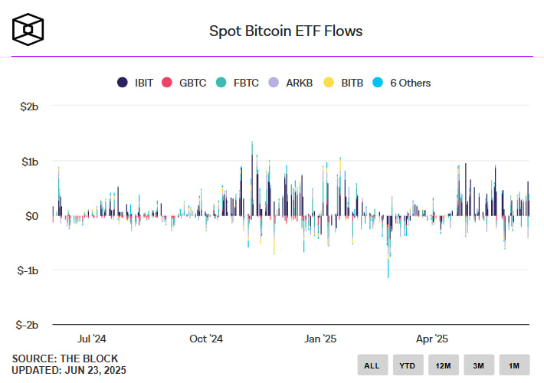The height and width of the screenshot is (383, 544).
Task: Select the YTD time range button
Action: 408,365
